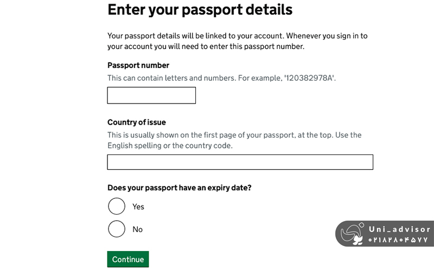Click the 'No' option label text
The height and width of the screenshot is (271, 434).
138,229
